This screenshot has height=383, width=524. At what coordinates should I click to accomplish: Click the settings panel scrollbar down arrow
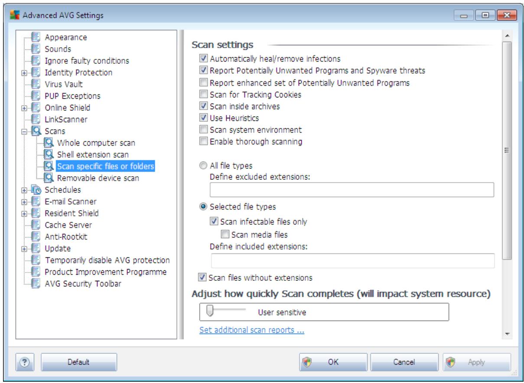click(507, 334)
